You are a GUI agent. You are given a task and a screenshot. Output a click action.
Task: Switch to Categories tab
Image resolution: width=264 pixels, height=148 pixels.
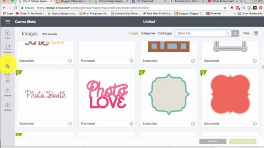point(148,33)
